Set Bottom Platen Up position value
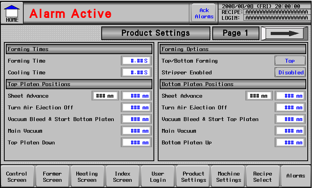 [290, 142]
